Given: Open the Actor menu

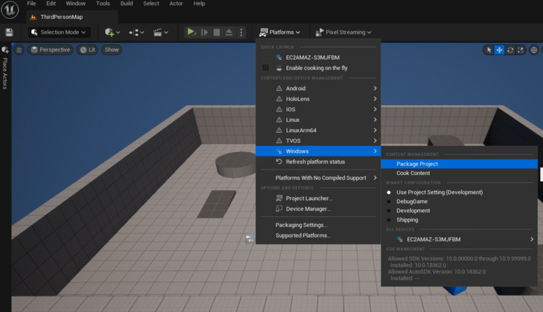Looking at the screenshot, I should click(x=176, y=3).
